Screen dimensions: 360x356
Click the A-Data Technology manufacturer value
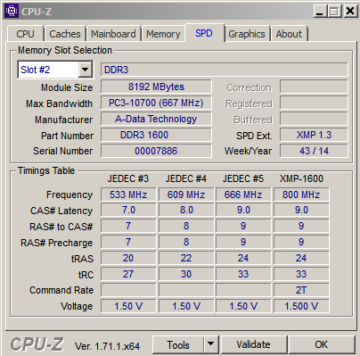[156, 119]
